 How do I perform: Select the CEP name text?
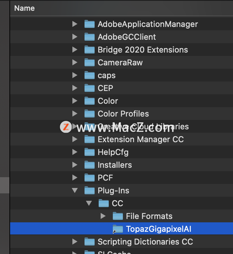point(105,88)
